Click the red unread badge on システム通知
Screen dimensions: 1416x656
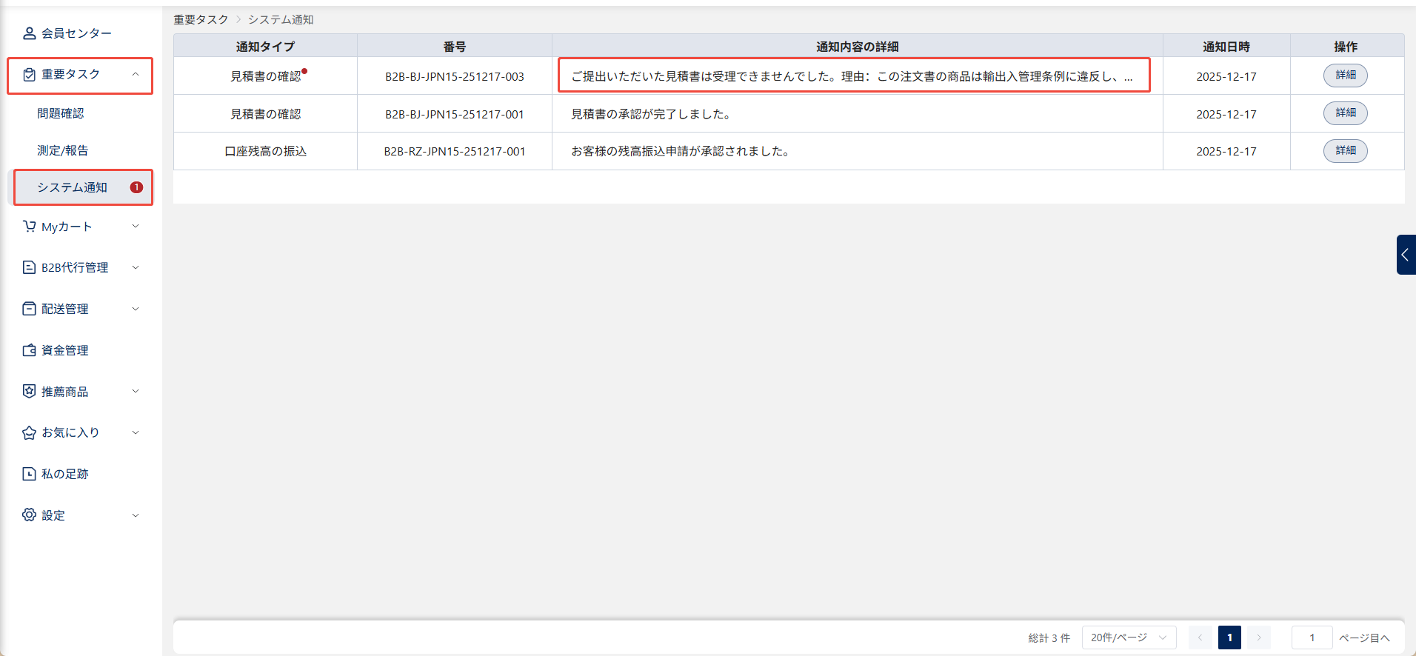pos(136,187)
